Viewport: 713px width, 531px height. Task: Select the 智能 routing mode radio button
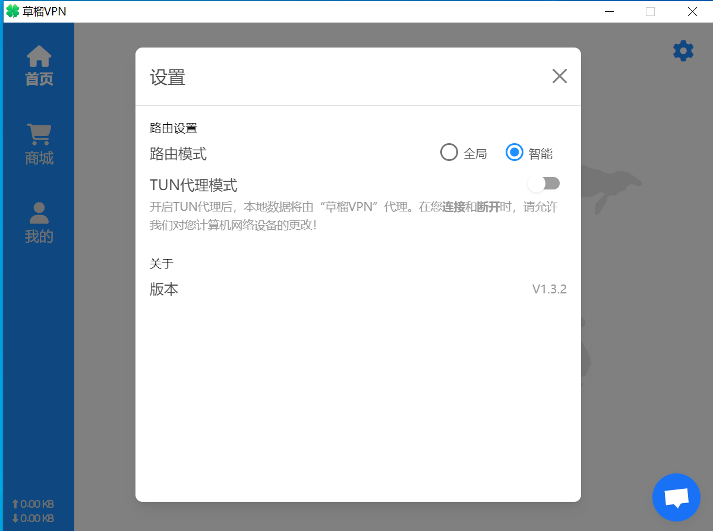coord(514,153)
